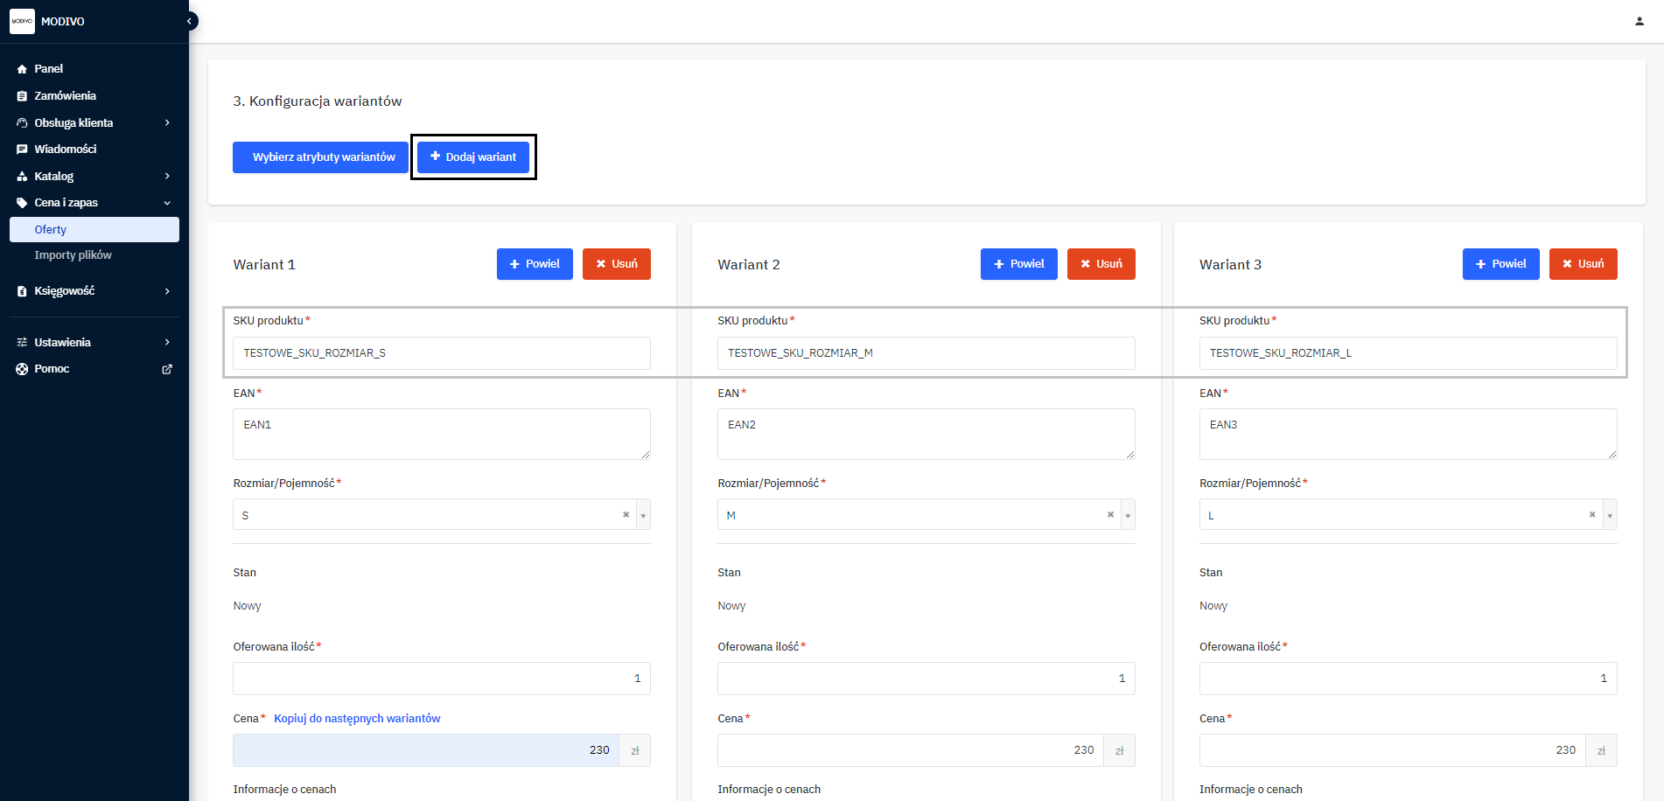Delete Wariant 2 with Usuń button
Screen dimensions: 1664x801
pyautogui.click(x=1101, y=264)
